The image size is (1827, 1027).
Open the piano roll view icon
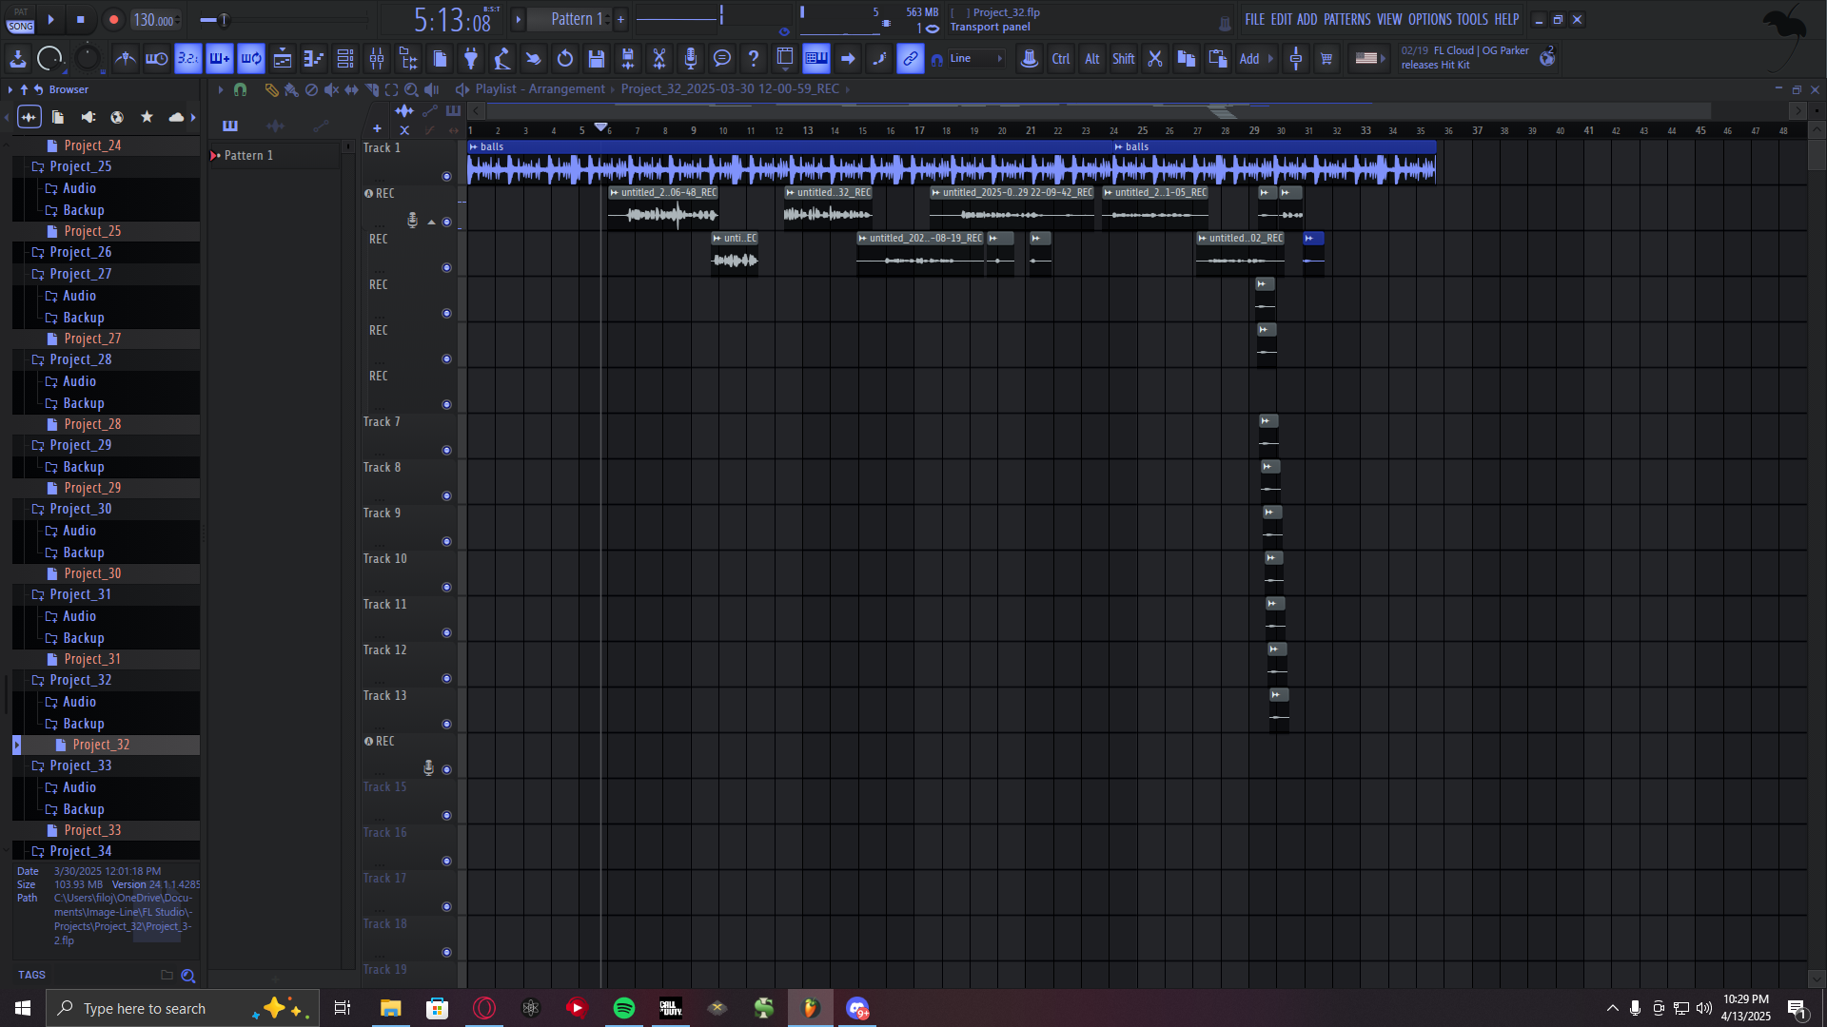(x=314, y=59)
